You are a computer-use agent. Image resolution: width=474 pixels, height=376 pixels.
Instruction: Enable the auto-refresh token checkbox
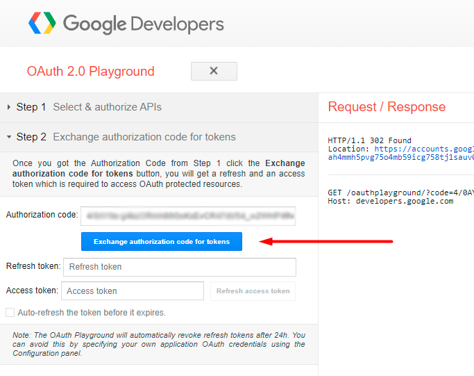tap(10, 313)
